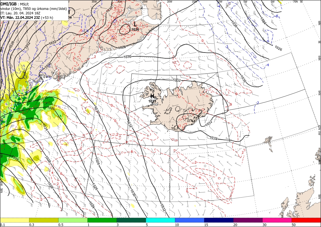The height and width of the screenshot is (227, 321).
Task: Click the olive 0.3 precipitation legend swatch
Action: [44, 220]
